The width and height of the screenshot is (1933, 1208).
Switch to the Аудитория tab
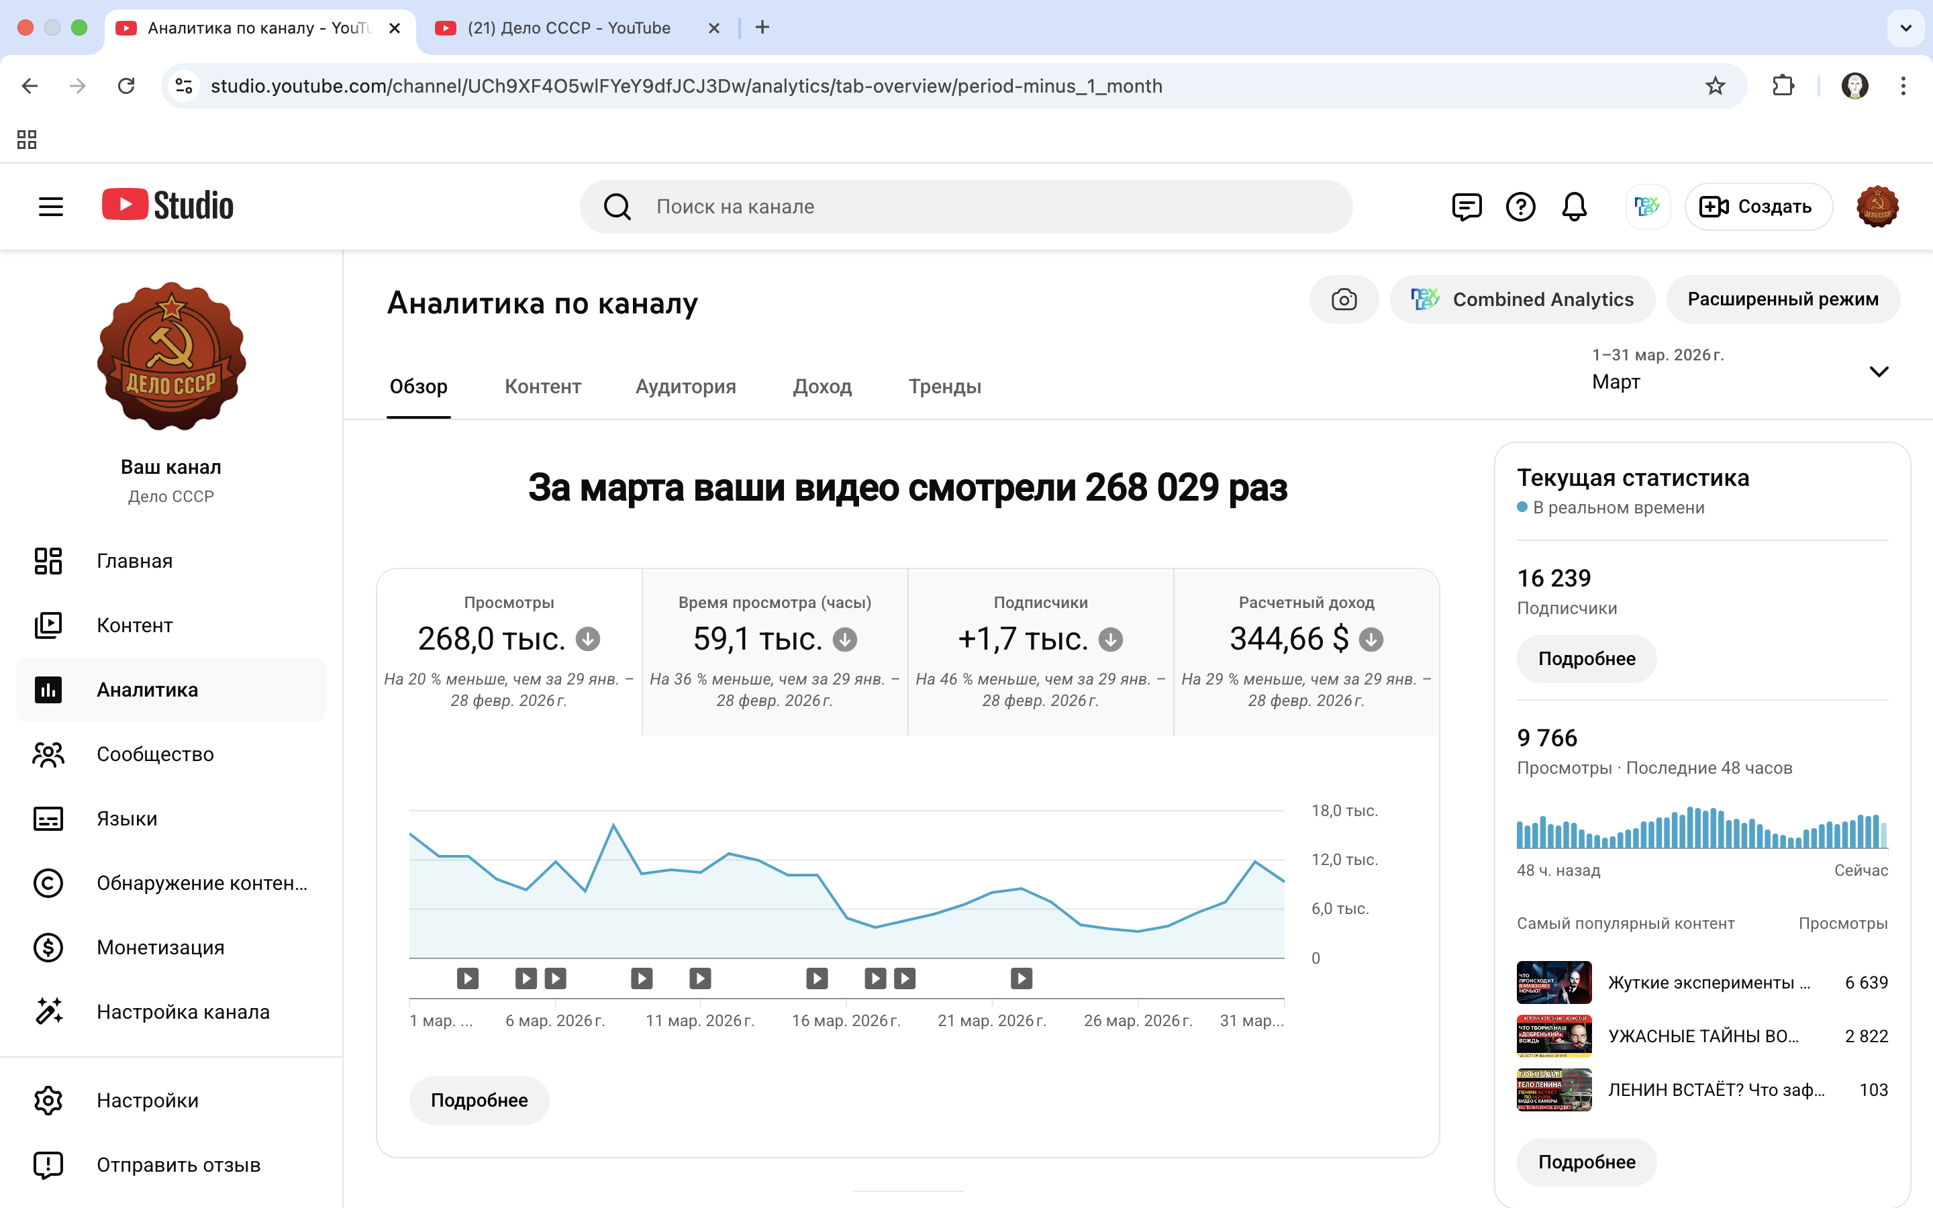[685, 387]
